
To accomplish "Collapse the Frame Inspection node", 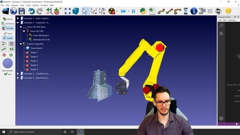I will tap(21, 44).
